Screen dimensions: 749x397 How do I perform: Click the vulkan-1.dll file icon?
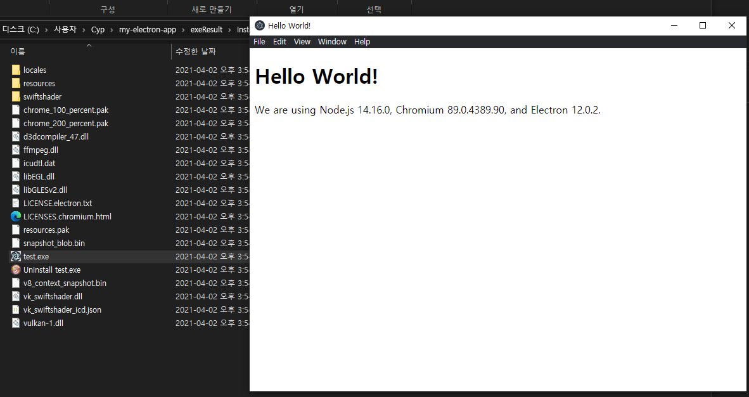click(x=16, y=323)
